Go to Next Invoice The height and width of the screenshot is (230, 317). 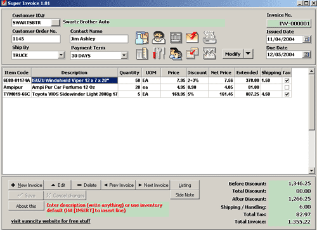(153, 185)
